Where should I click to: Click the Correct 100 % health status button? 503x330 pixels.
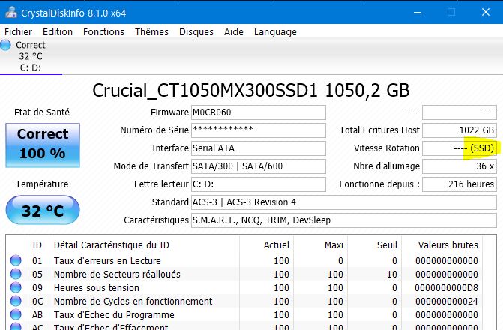click(43, 145)
